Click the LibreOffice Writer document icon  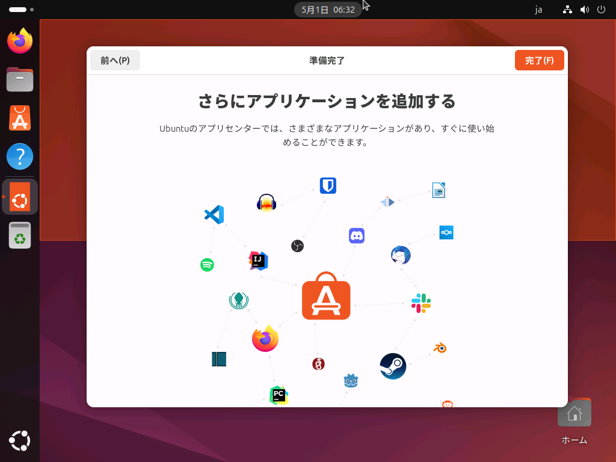pyautogui.click(x=439, y=190)
